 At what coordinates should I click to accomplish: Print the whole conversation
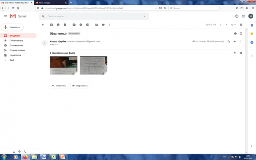pos(235,34)
